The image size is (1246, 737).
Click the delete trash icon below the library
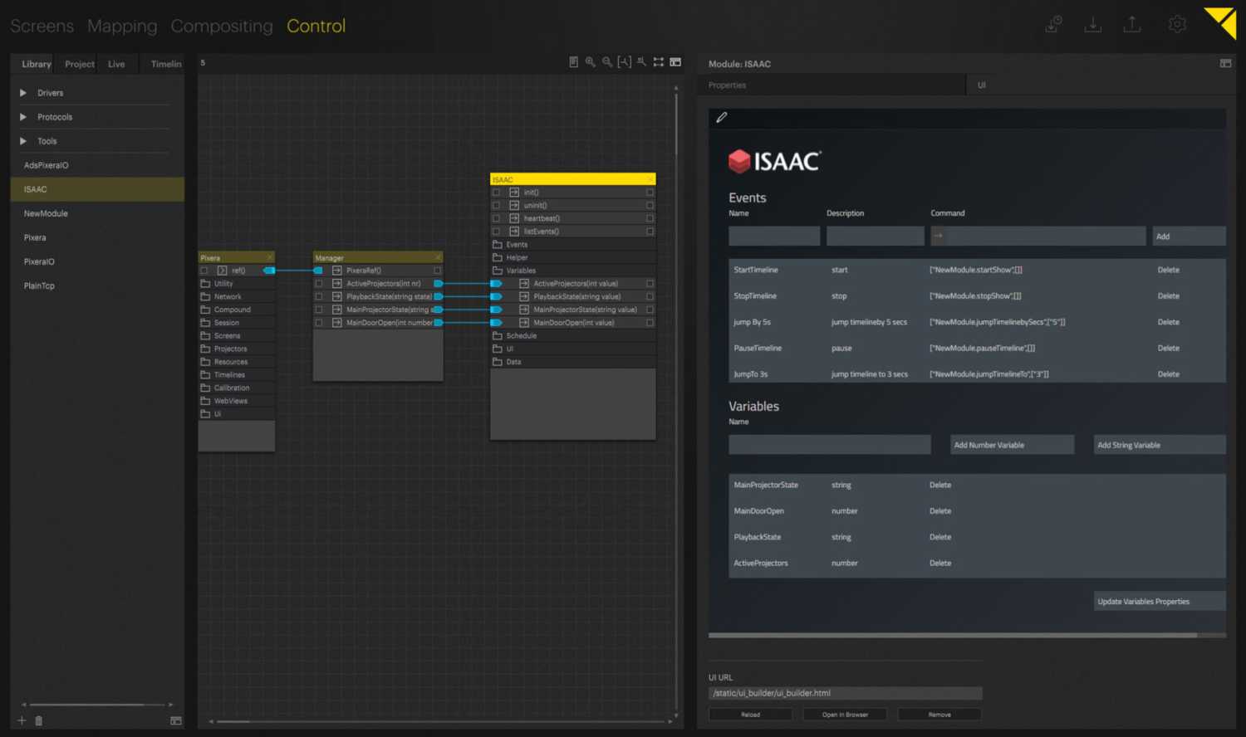coord(37,720)
